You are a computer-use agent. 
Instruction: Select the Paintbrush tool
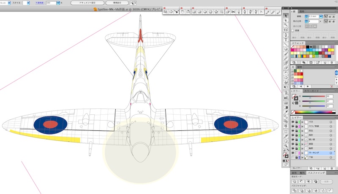(286, 54)
